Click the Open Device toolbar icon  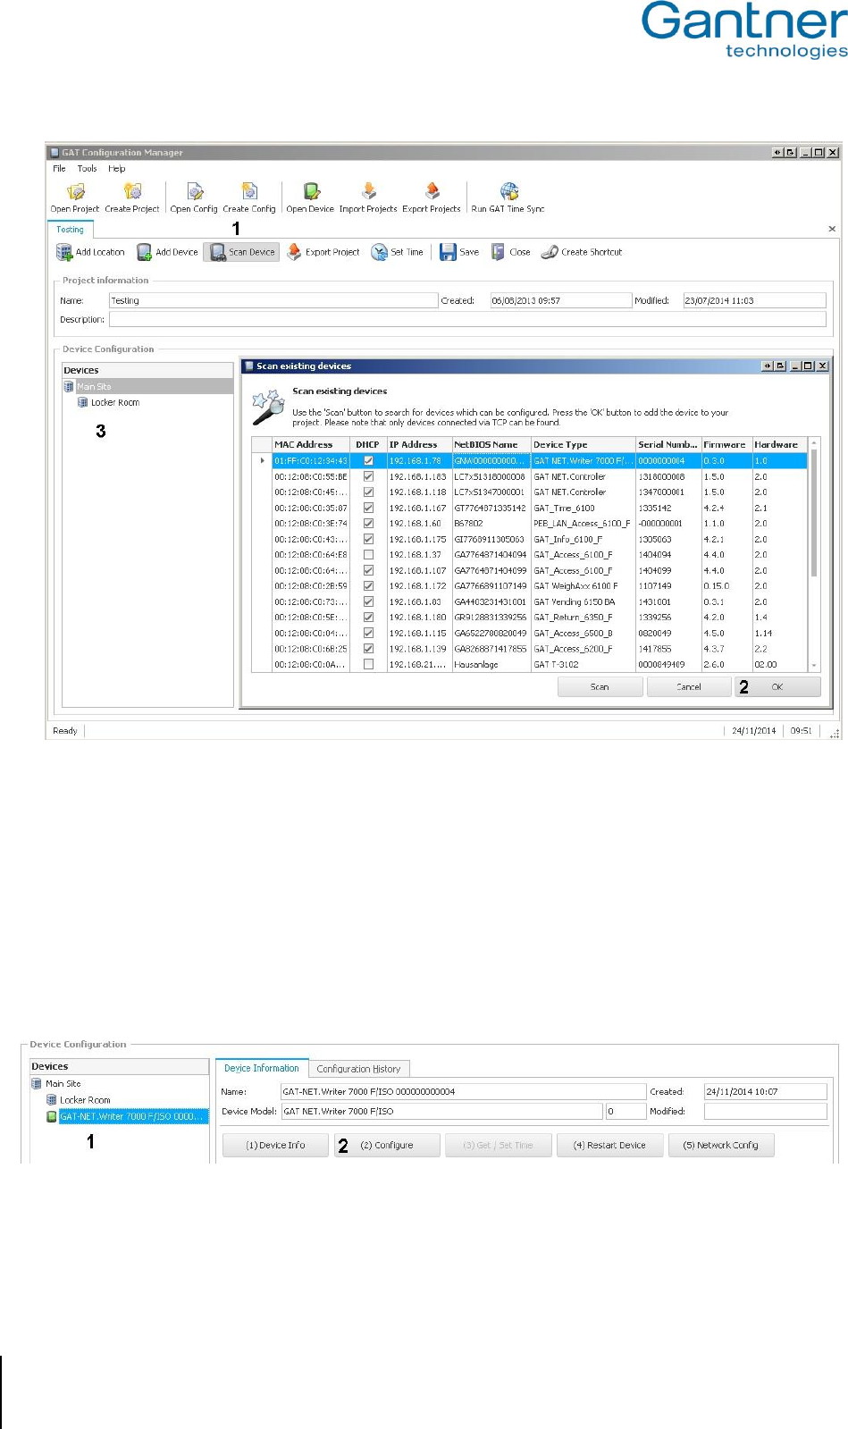click(311, 191)
